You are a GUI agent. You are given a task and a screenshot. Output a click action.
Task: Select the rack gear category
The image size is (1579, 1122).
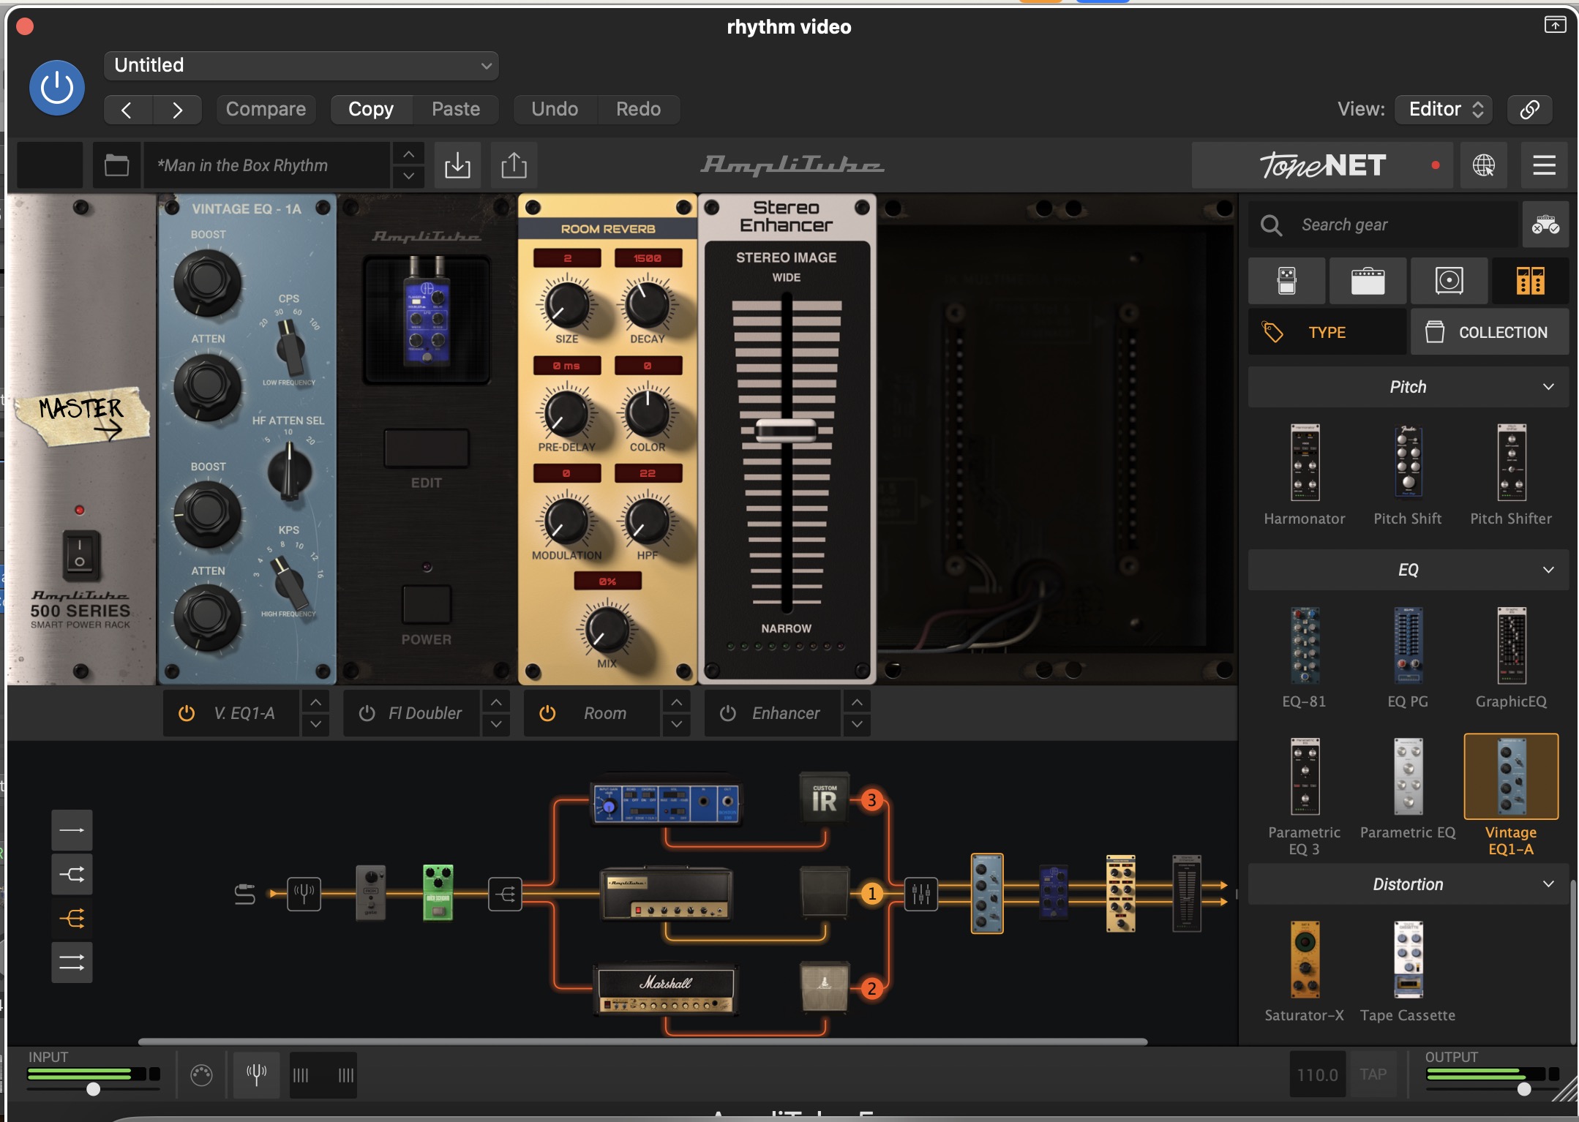coord(1530,280)
